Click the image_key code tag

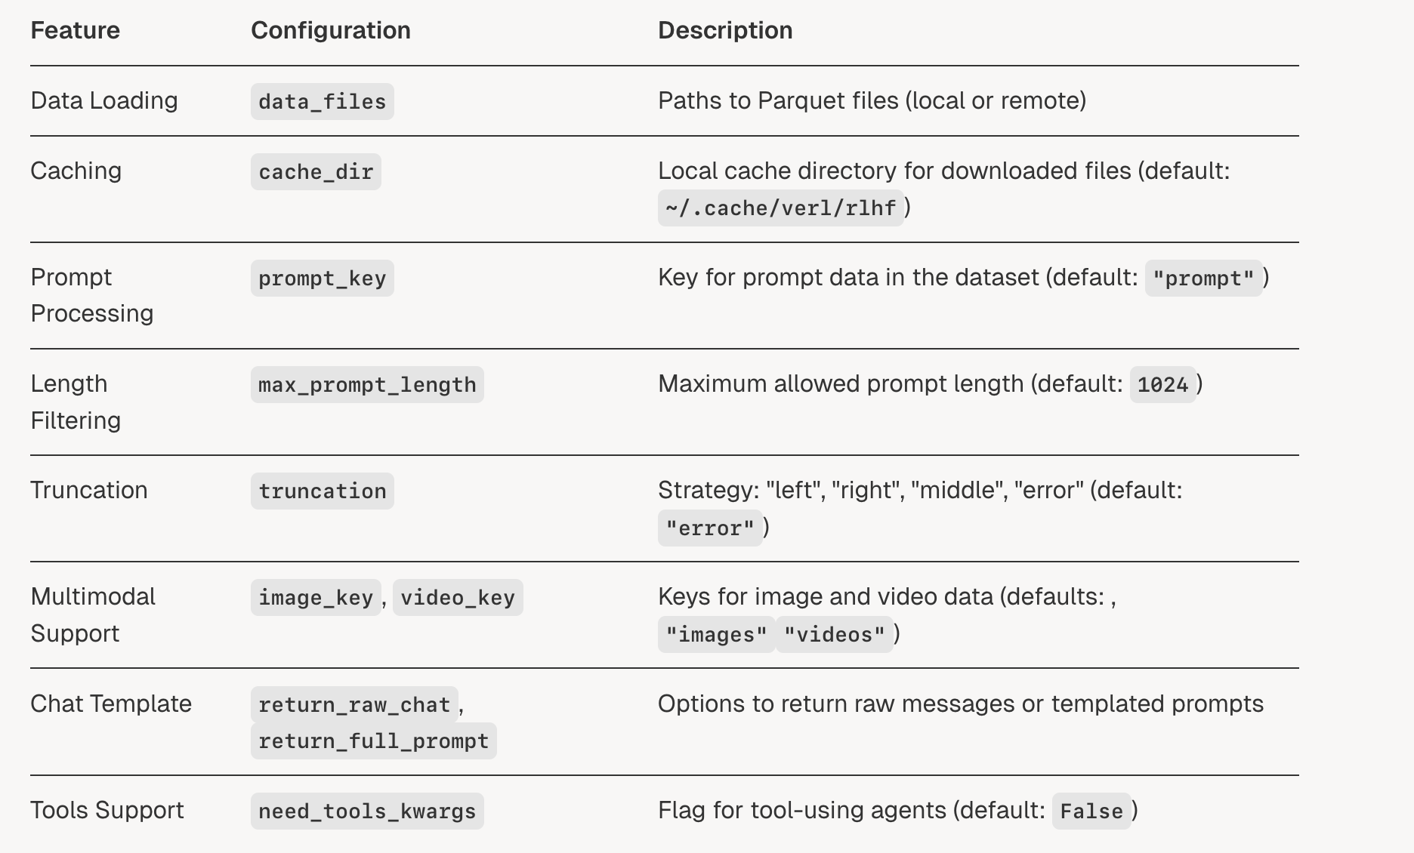[316, 597]
